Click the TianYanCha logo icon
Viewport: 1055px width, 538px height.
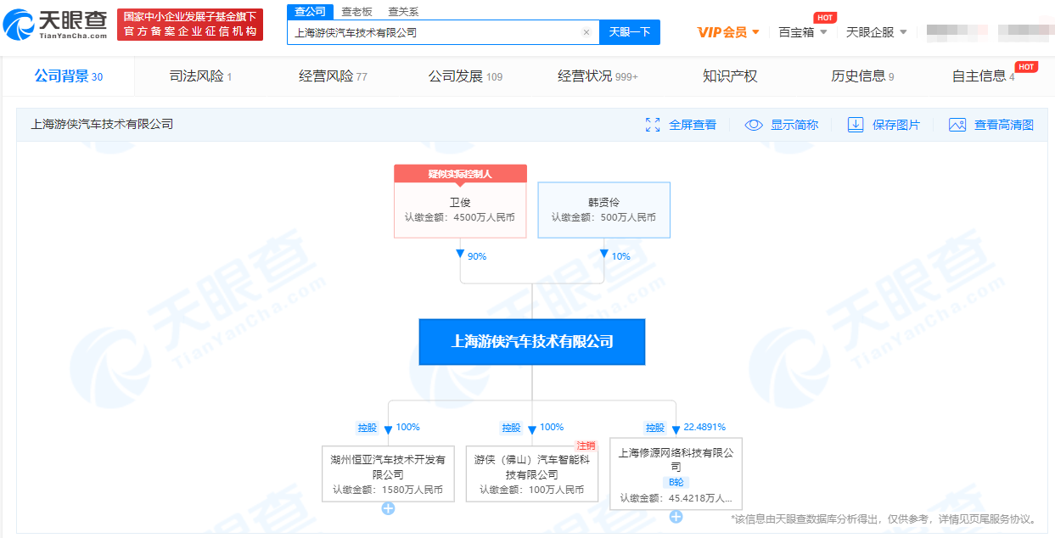tap(20, 25)
